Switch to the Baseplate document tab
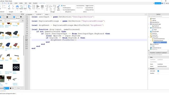Screen dimensions: 169x95 [30, 15]
